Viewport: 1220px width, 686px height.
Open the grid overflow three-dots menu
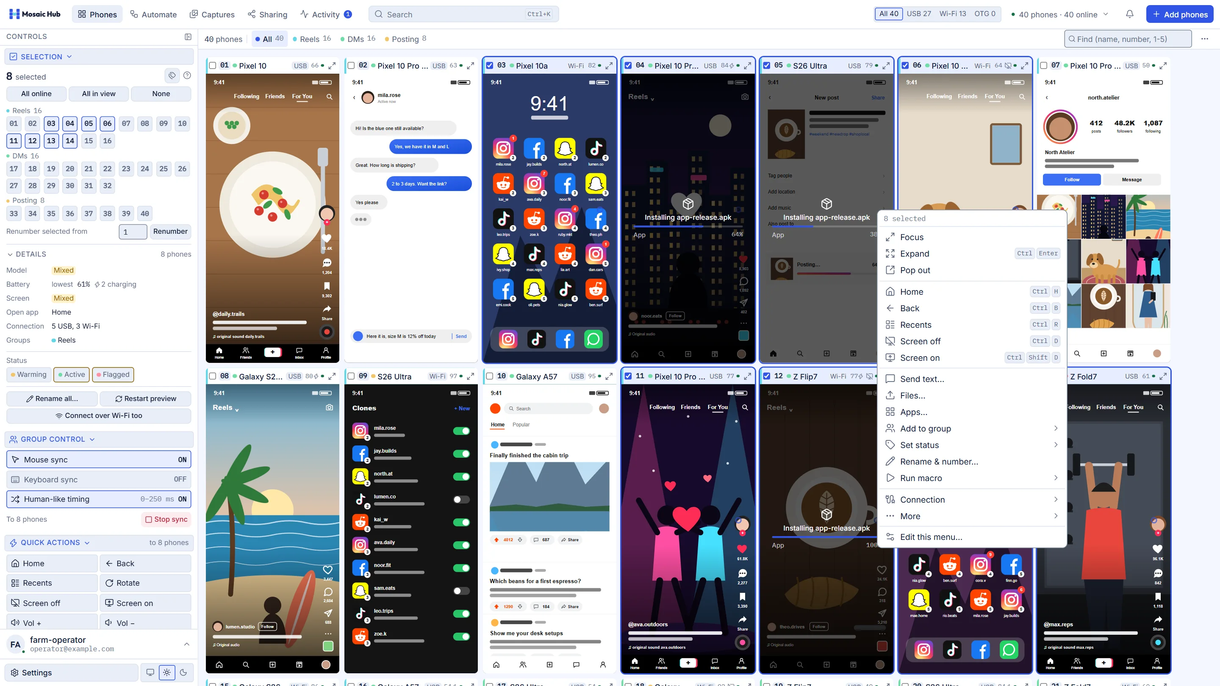click(x=1204, y=39)
